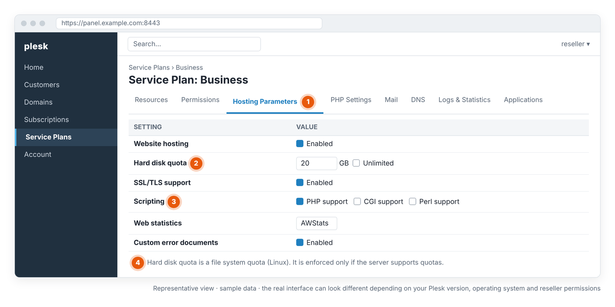Click the Hard disk quota setting label

tap(160, 163)
